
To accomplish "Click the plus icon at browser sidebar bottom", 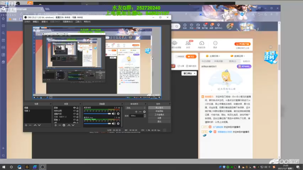I will pyautogui.click(x=3, y=148).
